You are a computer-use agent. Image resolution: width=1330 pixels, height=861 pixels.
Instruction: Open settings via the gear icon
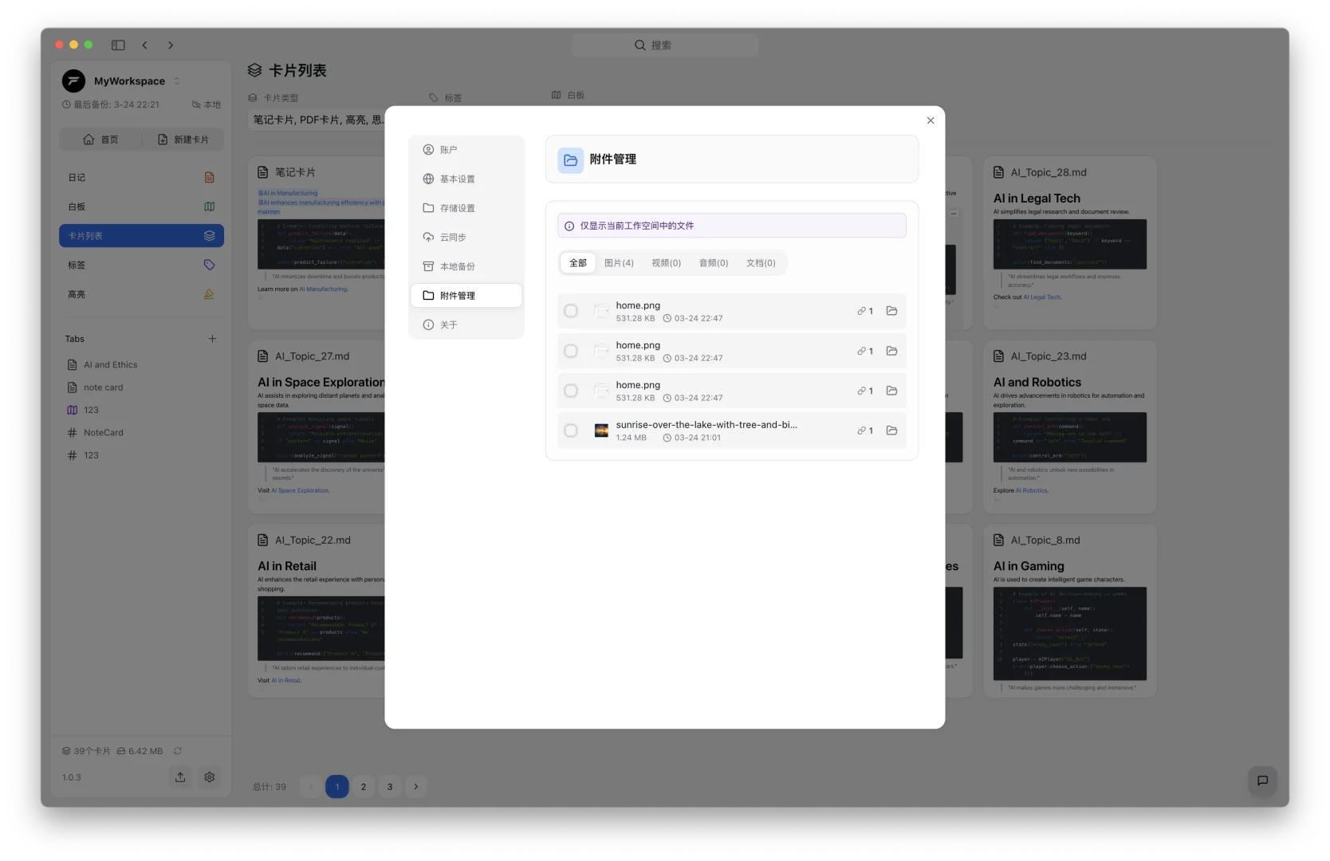(210, 777)
